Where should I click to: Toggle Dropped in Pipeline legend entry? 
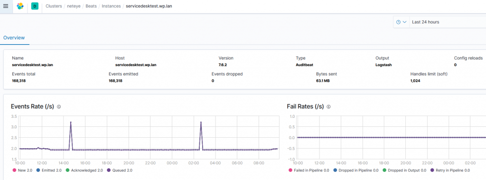[356, 171]
